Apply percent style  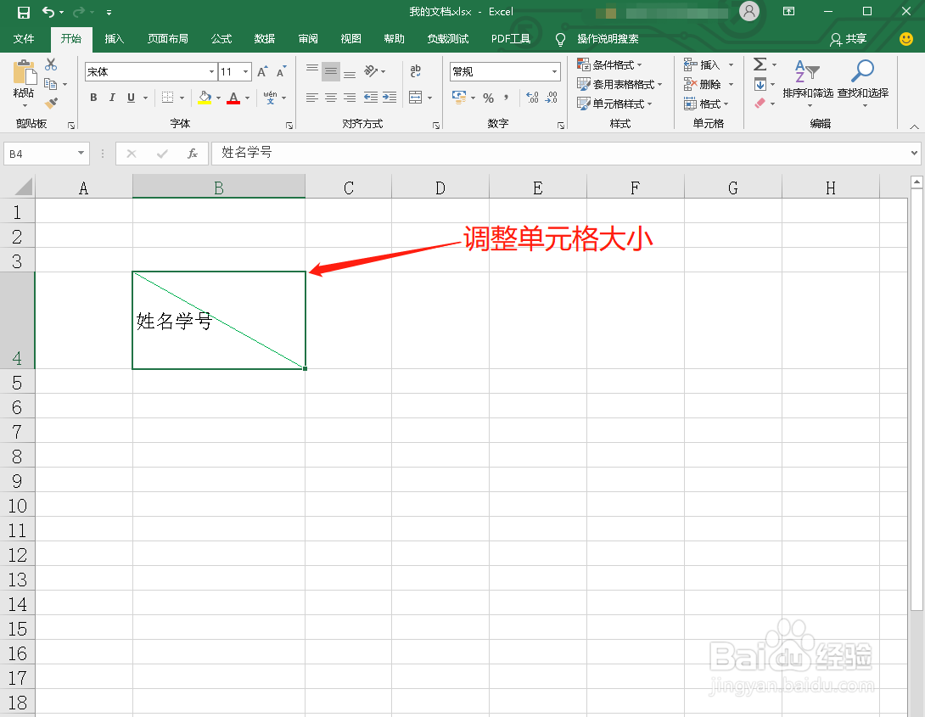click(489, 98)
